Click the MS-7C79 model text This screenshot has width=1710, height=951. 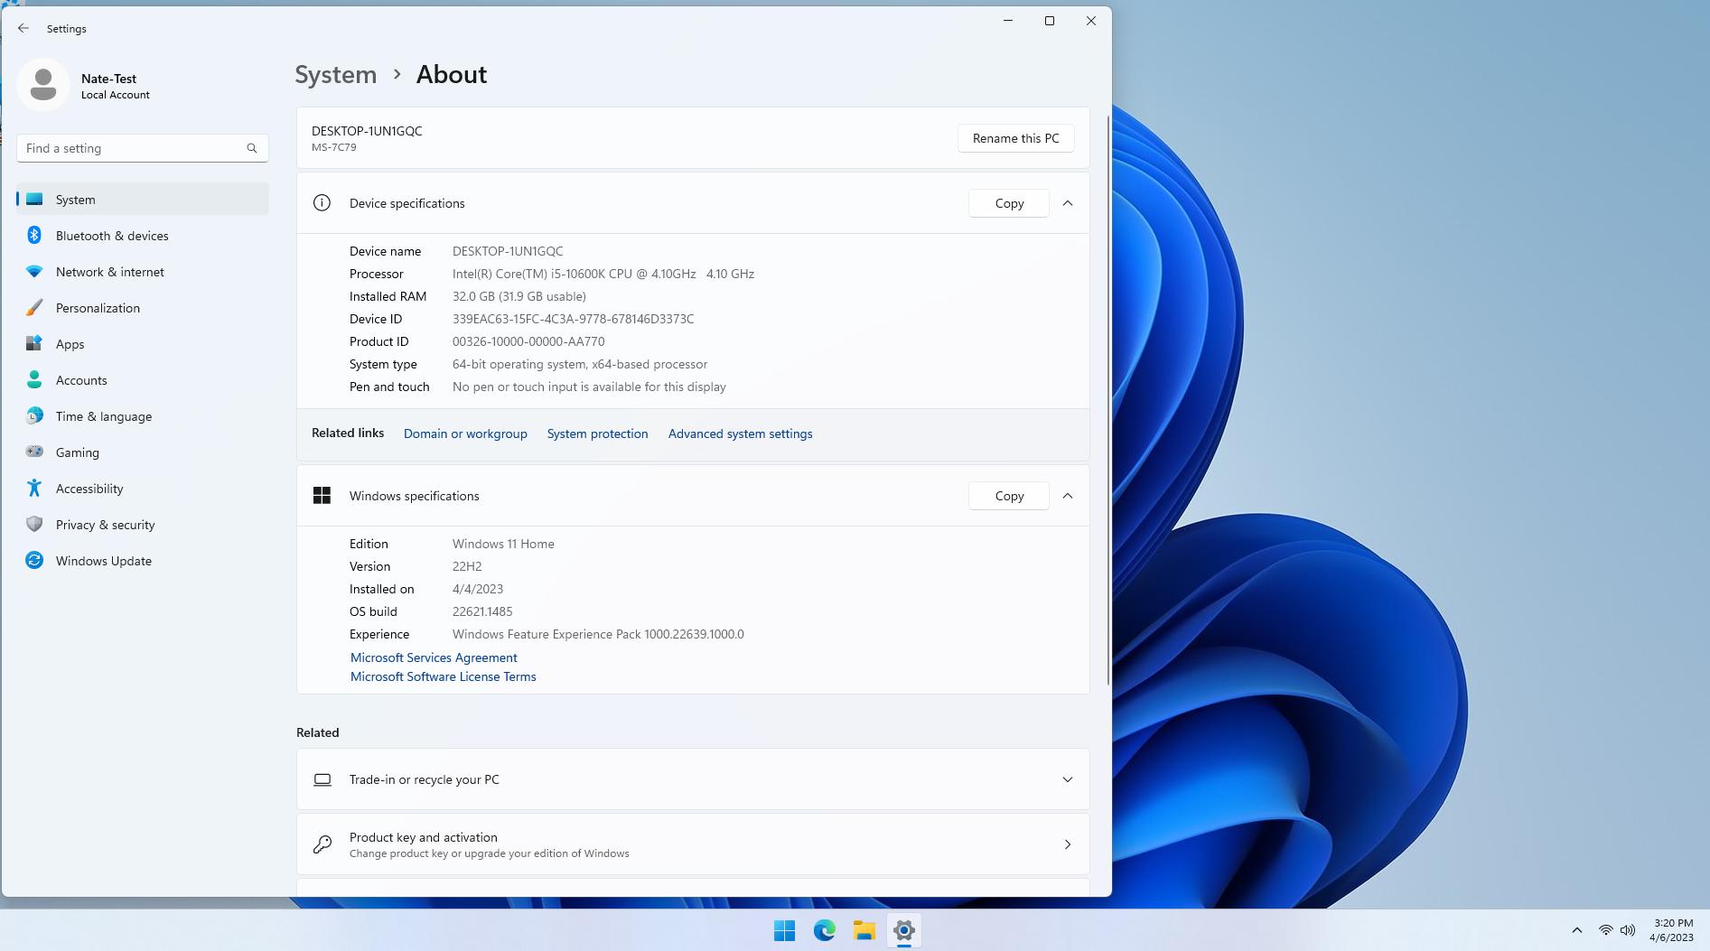click(334, 147)
